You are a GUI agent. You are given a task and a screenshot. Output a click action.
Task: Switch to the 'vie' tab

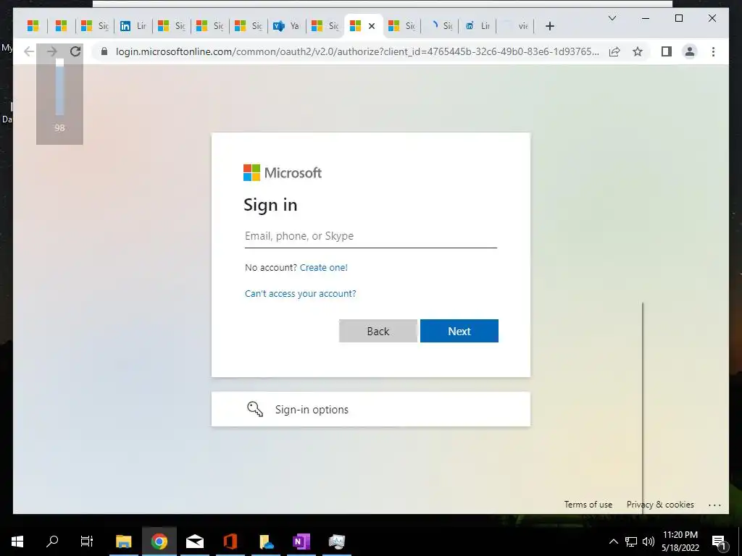516,26
